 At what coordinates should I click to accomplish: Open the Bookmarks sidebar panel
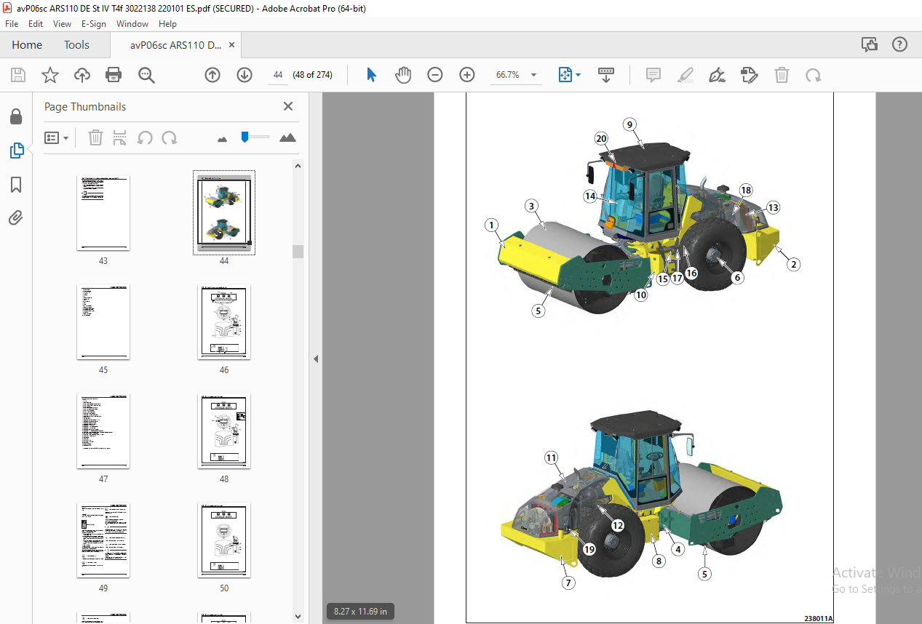(16, 185)
